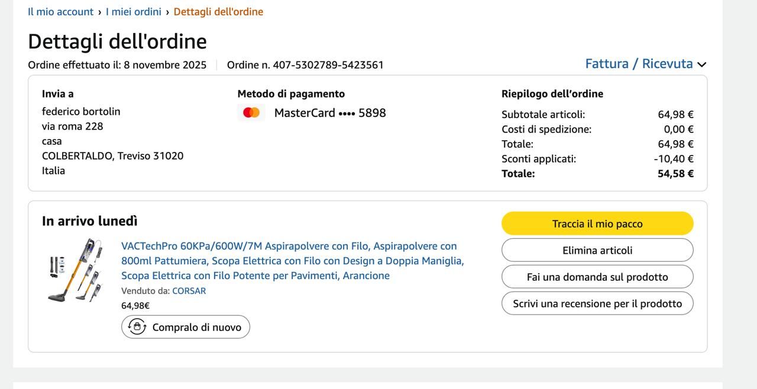This screenshot has width=757, height=389.
Task: Open the Fattura / Ricevuta dropdown
Action: click(x=639, y=64)
